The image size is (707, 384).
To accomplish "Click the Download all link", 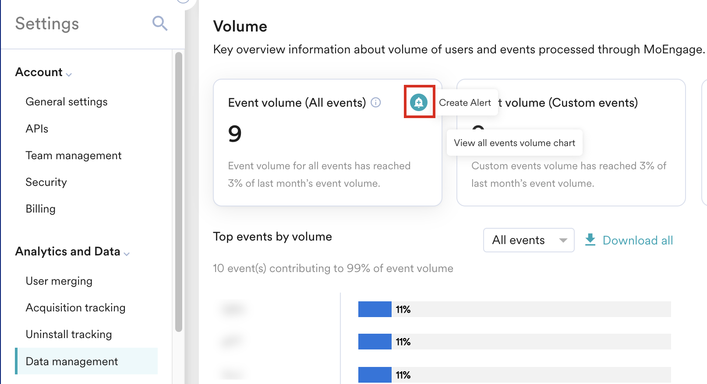I will [x=637, y=240].
